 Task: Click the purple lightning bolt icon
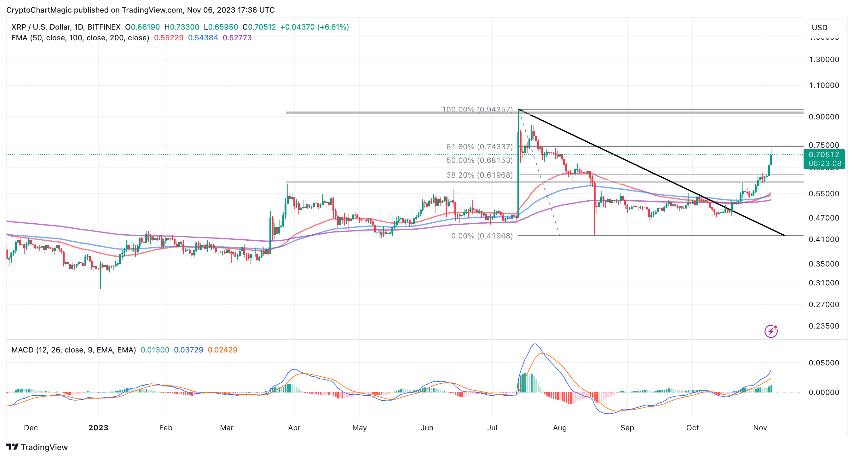point(771,331)
